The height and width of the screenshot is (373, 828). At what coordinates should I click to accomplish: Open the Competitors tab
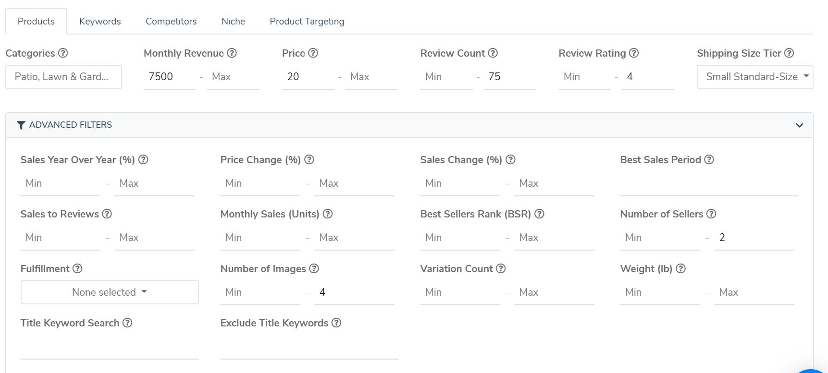(x=171, y=22)
